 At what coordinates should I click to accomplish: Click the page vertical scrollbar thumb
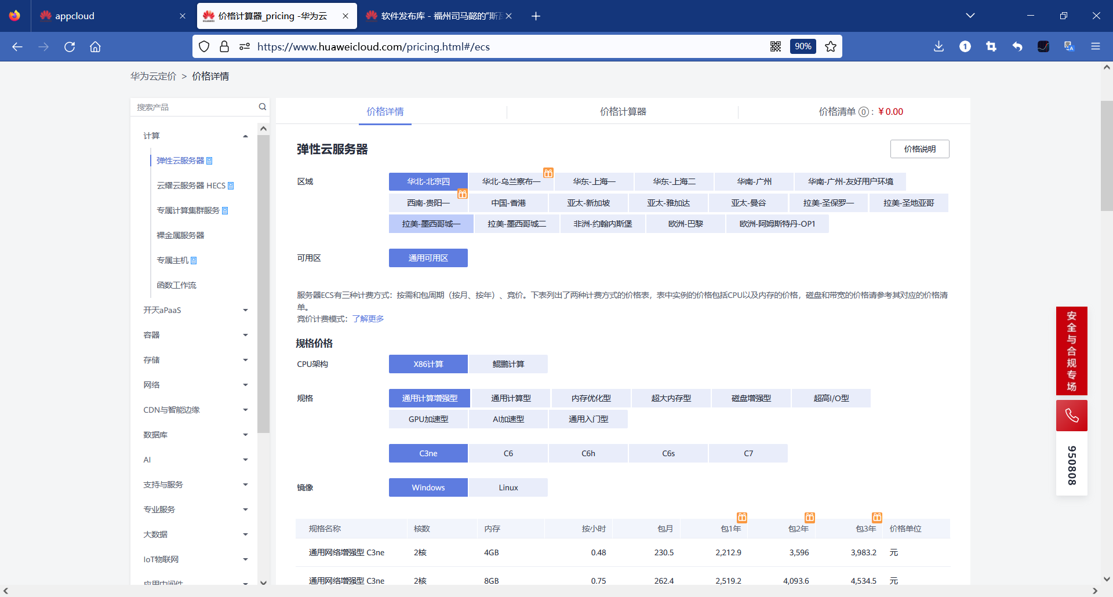[x=1107, y=155]
